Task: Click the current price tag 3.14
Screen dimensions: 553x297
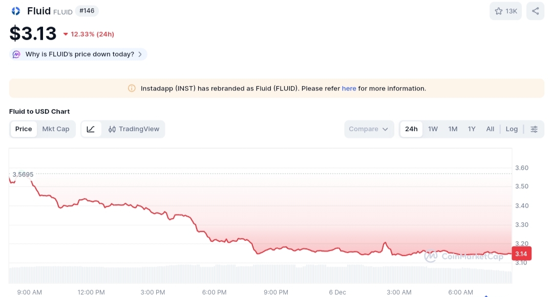Action: [521, 253]
